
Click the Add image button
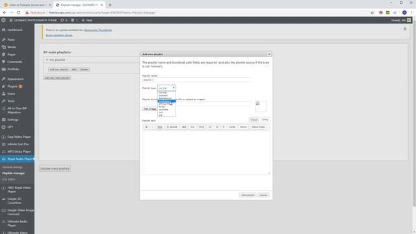(x=150, y=109)
